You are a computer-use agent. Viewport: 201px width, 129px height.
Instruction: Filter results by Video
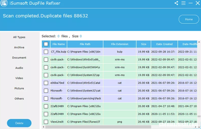point(19,78)
